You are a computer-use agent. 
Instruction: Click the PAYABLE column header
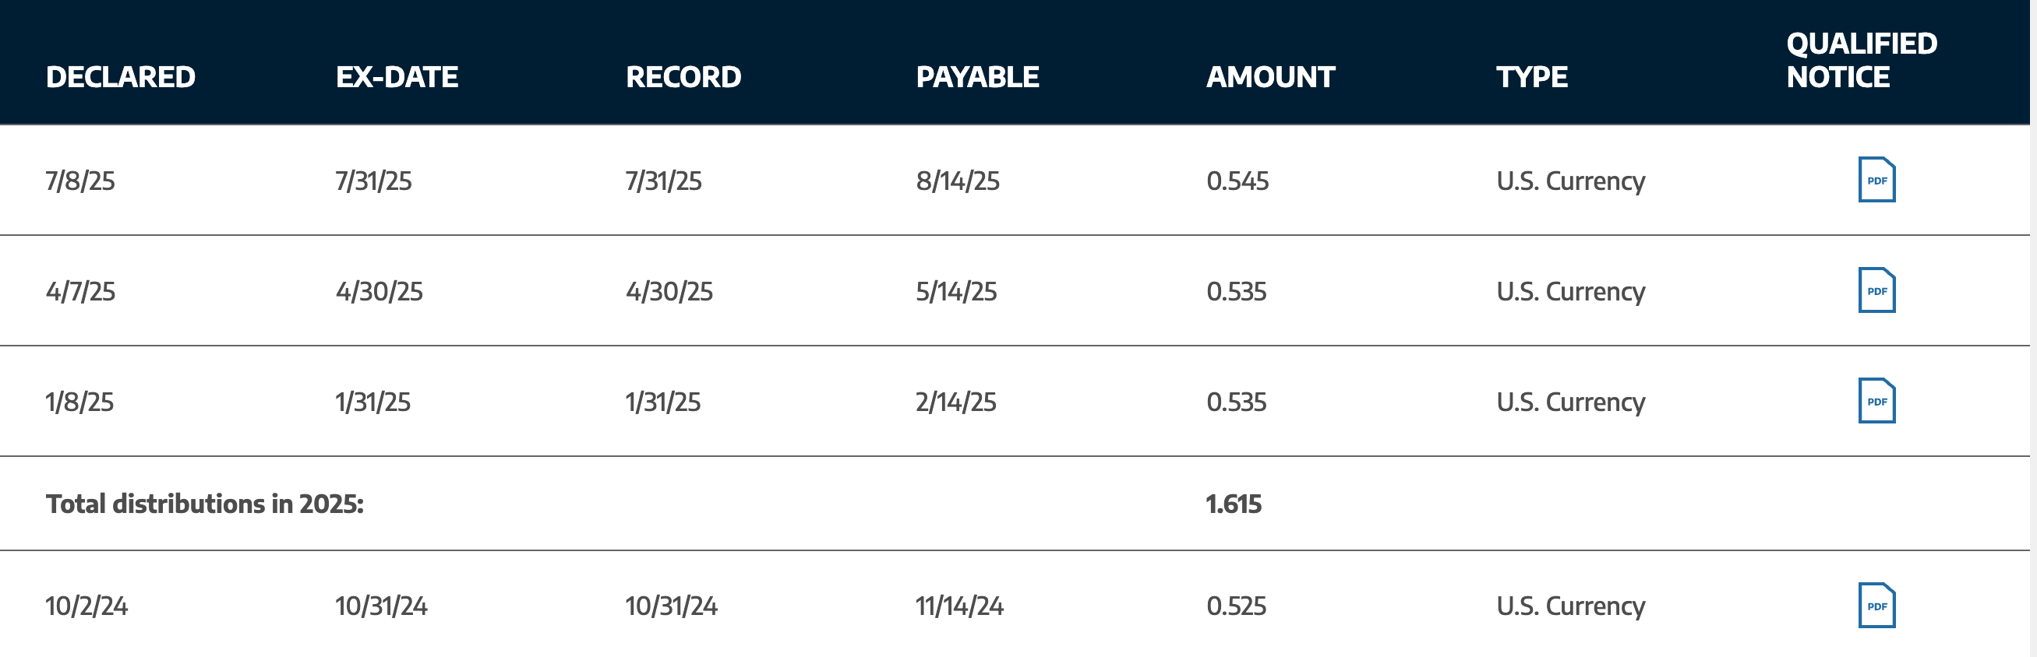pos(977,76)
